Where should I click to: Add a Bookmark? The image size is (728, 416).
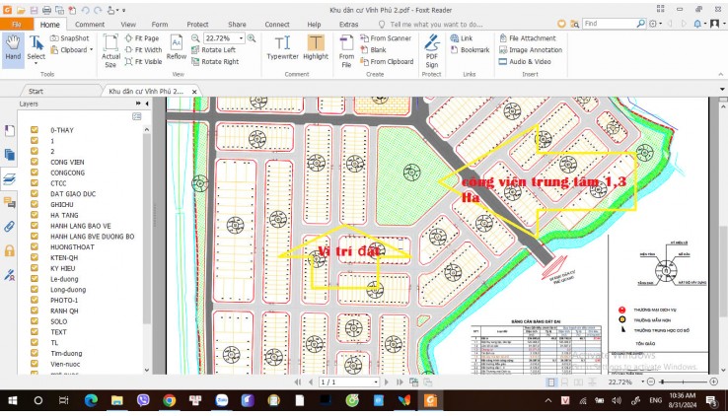click(470, 49)
